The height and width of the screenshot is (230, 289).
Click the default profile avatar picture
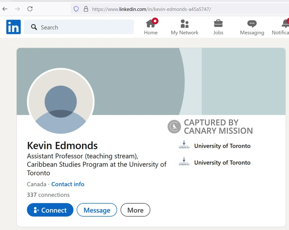point(61,101)
